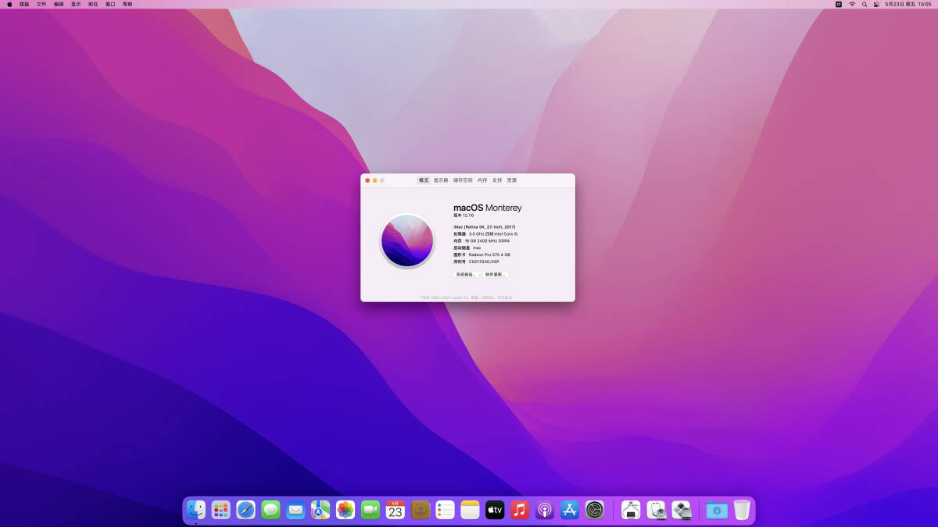938x527 pixels.
Task: Click the 系统报告 (System Report) button
Action: (466, 275)
